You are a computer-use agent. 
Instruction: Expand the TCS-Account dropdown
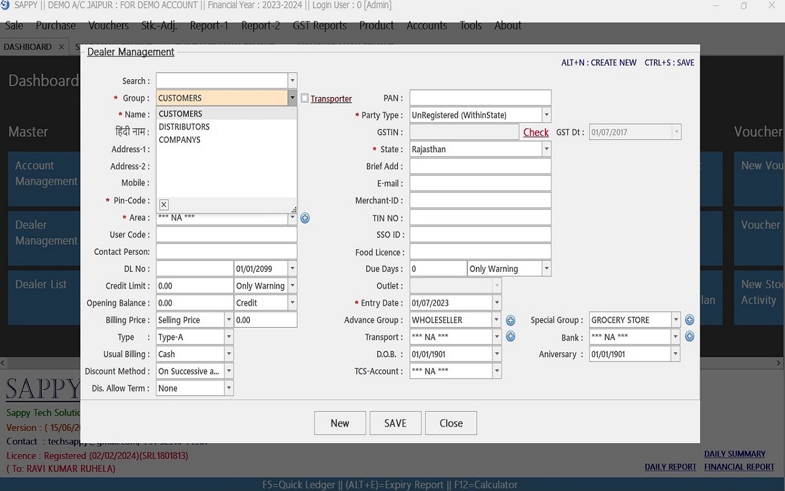[497, 371]
